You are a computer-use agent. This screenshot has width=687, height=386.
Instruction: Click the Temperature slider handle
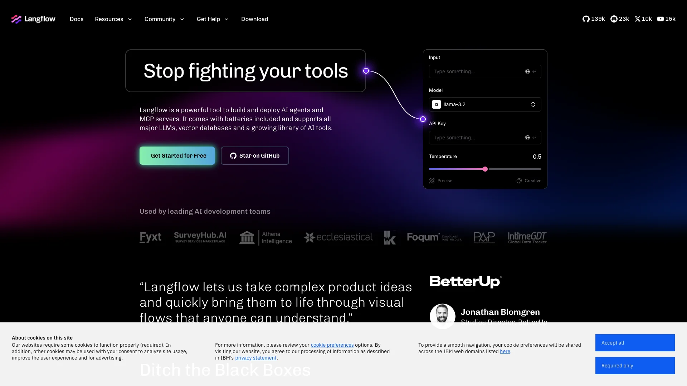tap(485, 169)
